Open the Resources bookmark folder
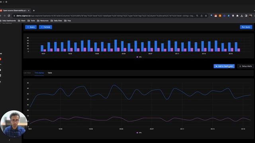This screenshot has width=255, height=143. [x=43, y=21]
